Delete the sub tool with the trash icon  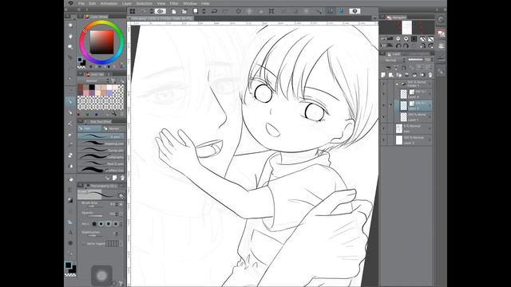(122, 178)
